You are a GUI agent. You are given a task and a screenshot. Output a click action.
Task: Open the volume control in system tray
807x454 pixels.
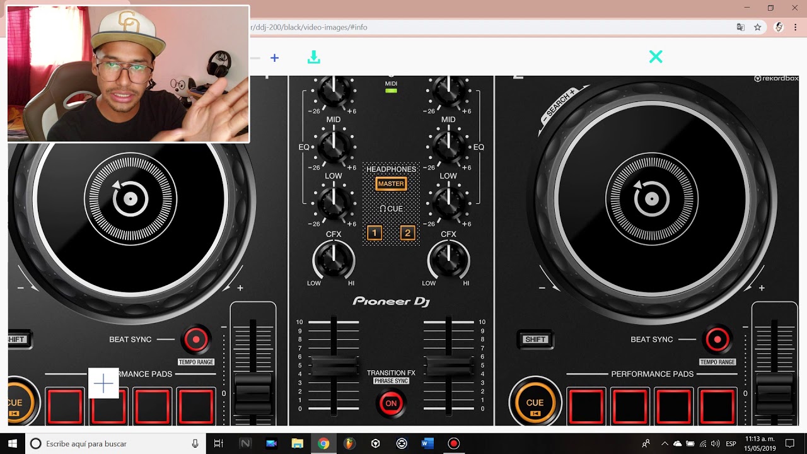[x=715, y=443]
